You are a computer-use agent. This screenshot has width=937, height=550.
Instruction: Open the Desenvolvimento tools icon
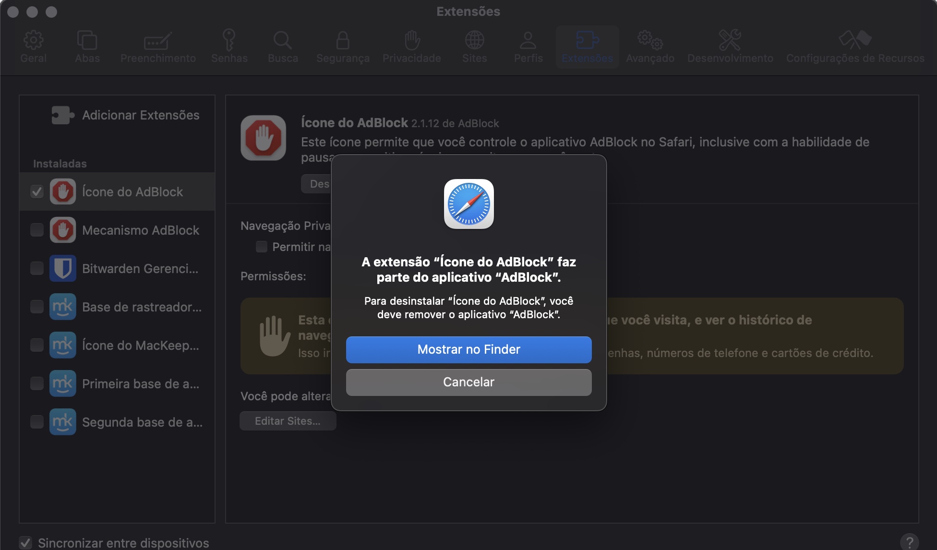[x=730, y=40]
